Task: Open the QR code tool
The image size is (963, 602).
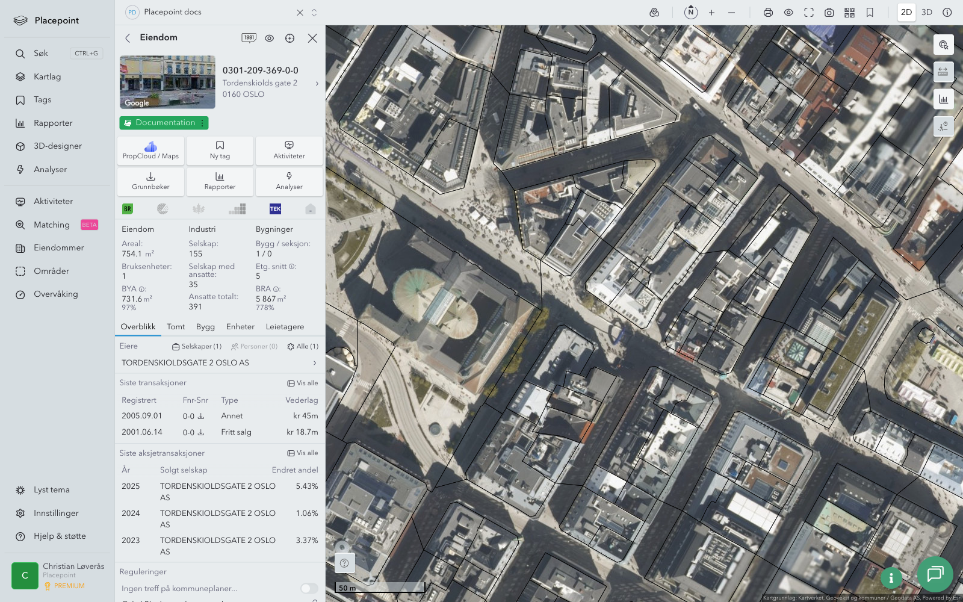Action: point(849,13)
